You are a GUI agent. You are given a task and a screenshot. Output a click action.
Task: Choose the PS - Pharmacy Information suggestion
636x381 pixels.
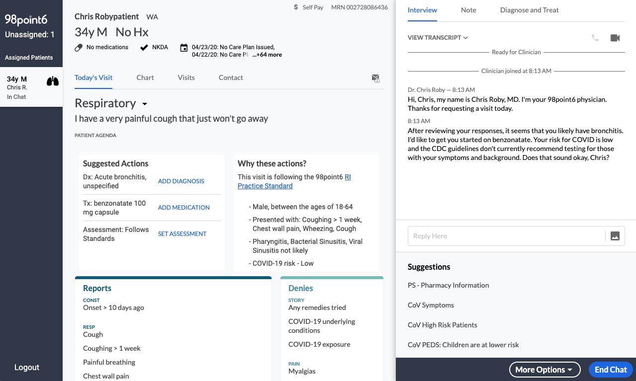coord(449,285)
